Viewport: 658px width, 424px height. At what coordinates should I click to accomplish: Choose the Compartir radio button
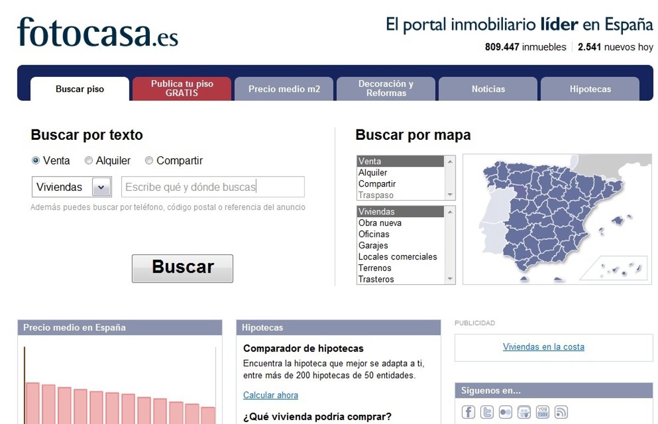[149, 161]
